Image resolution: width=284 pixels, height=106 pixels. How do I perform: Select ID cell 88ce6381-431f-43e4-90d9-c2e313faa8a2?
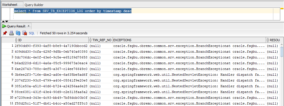(x=51, y=92)
